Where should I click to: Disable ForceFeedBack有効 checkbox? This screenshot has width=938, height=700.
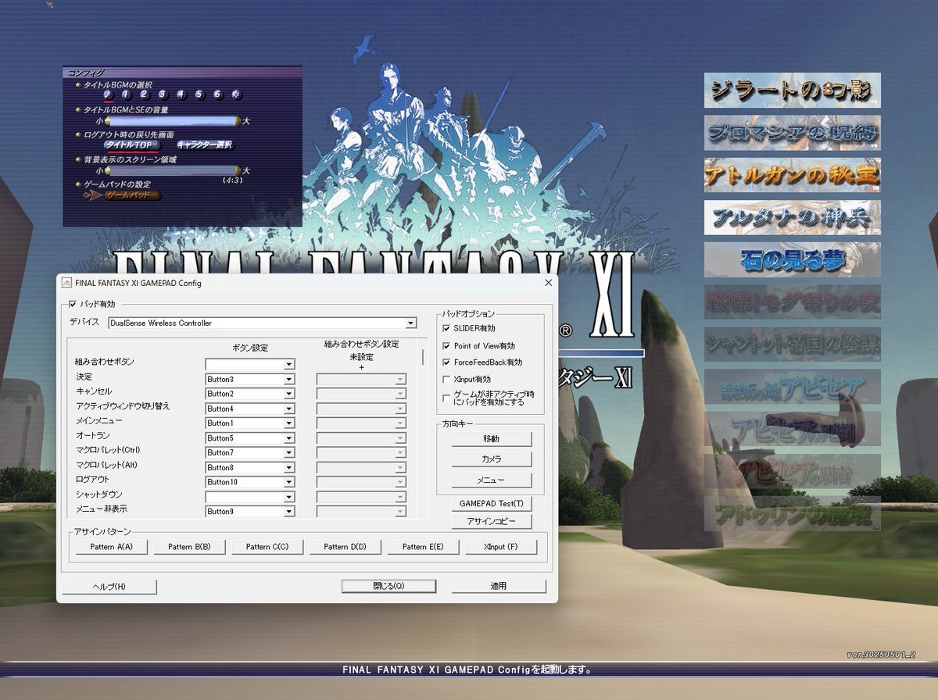446,362
